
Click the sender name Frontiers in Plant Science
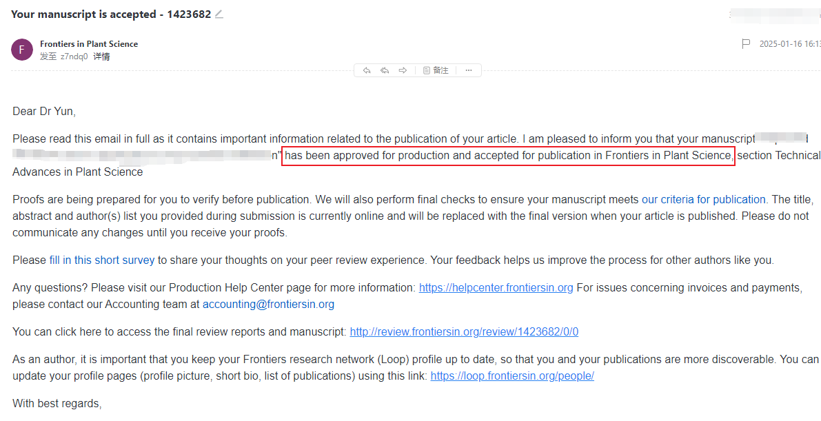89,44
